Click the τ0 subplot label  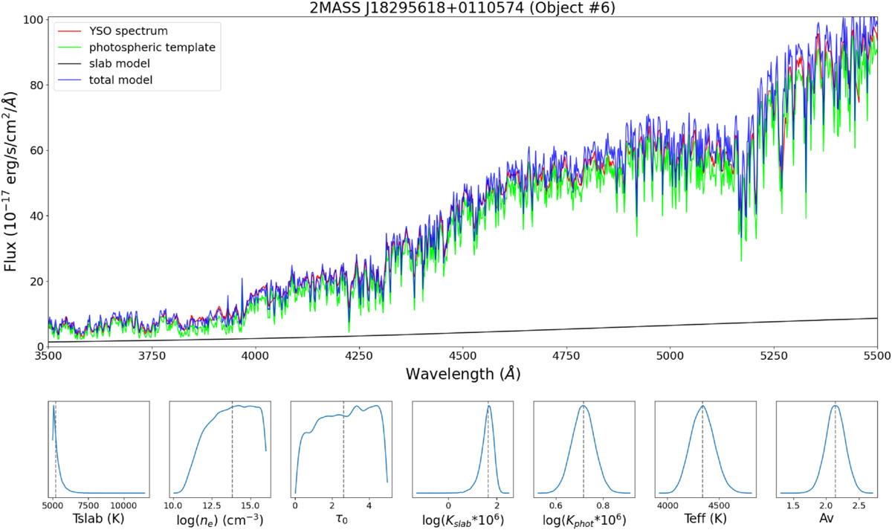coord(341,520)
